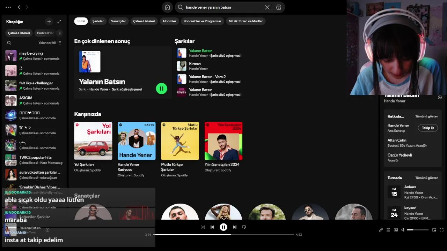Skip to the previous track
This screenshot has width=447, height=251.
point(212,227)
